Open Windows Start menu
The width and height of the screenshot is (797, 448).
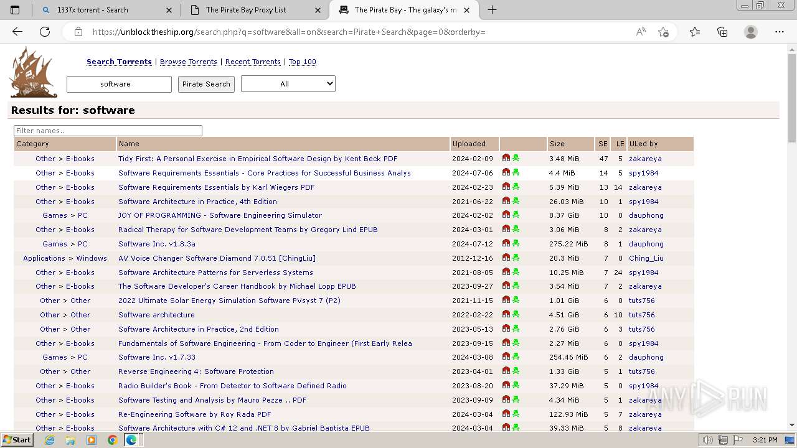tap(17, 440)
